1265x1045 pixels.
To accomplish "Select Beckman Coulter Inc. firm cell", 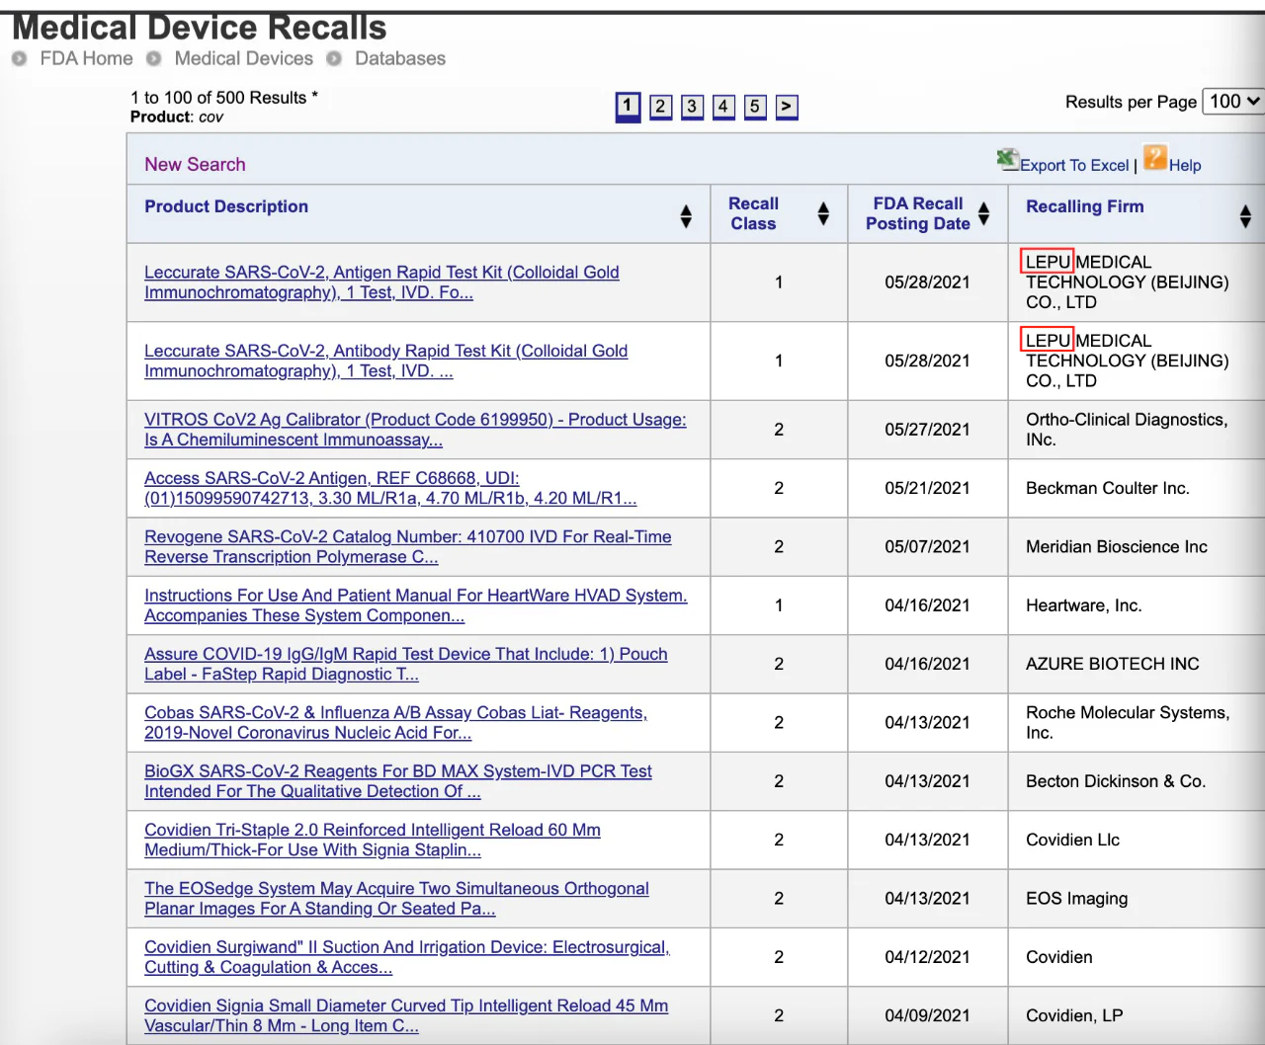I will pyautogui.click(x=1136, y=488).
